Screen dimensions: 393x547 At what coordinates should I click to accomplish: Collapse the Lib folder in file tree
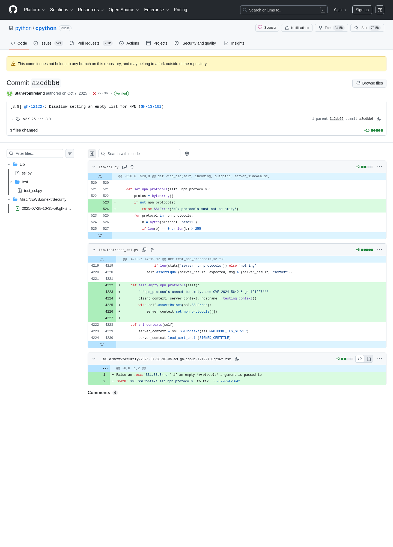[x=9, y=164]
